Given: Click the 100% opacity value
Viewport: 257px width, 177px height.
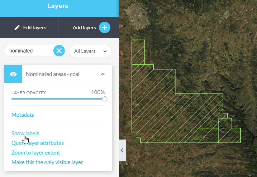Looking at the screenshot, I should [98, 92].
